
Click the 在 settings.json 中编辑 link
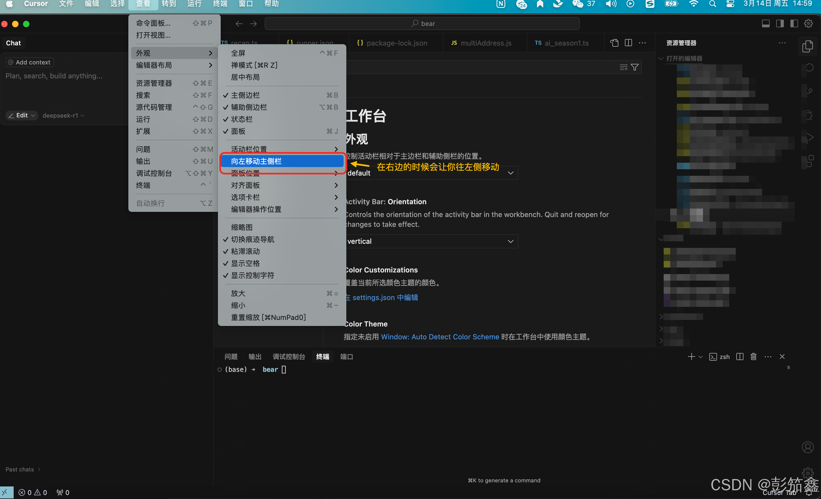click(x=382, y=298)
